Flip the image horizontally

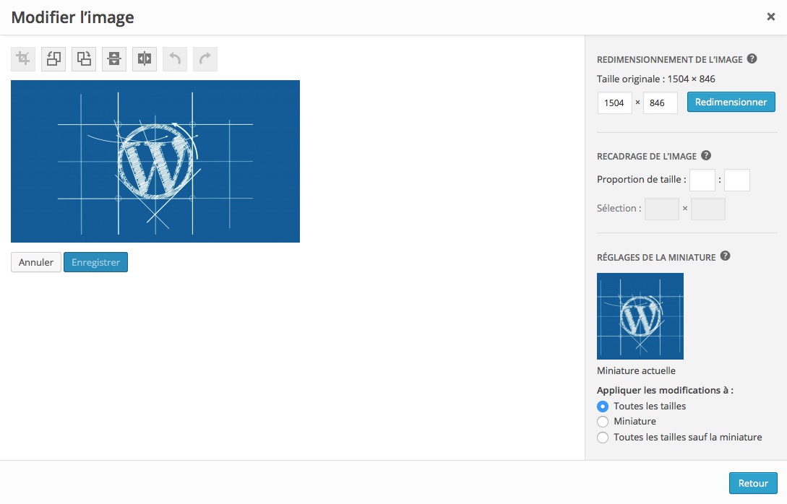[x=145, y=59]
